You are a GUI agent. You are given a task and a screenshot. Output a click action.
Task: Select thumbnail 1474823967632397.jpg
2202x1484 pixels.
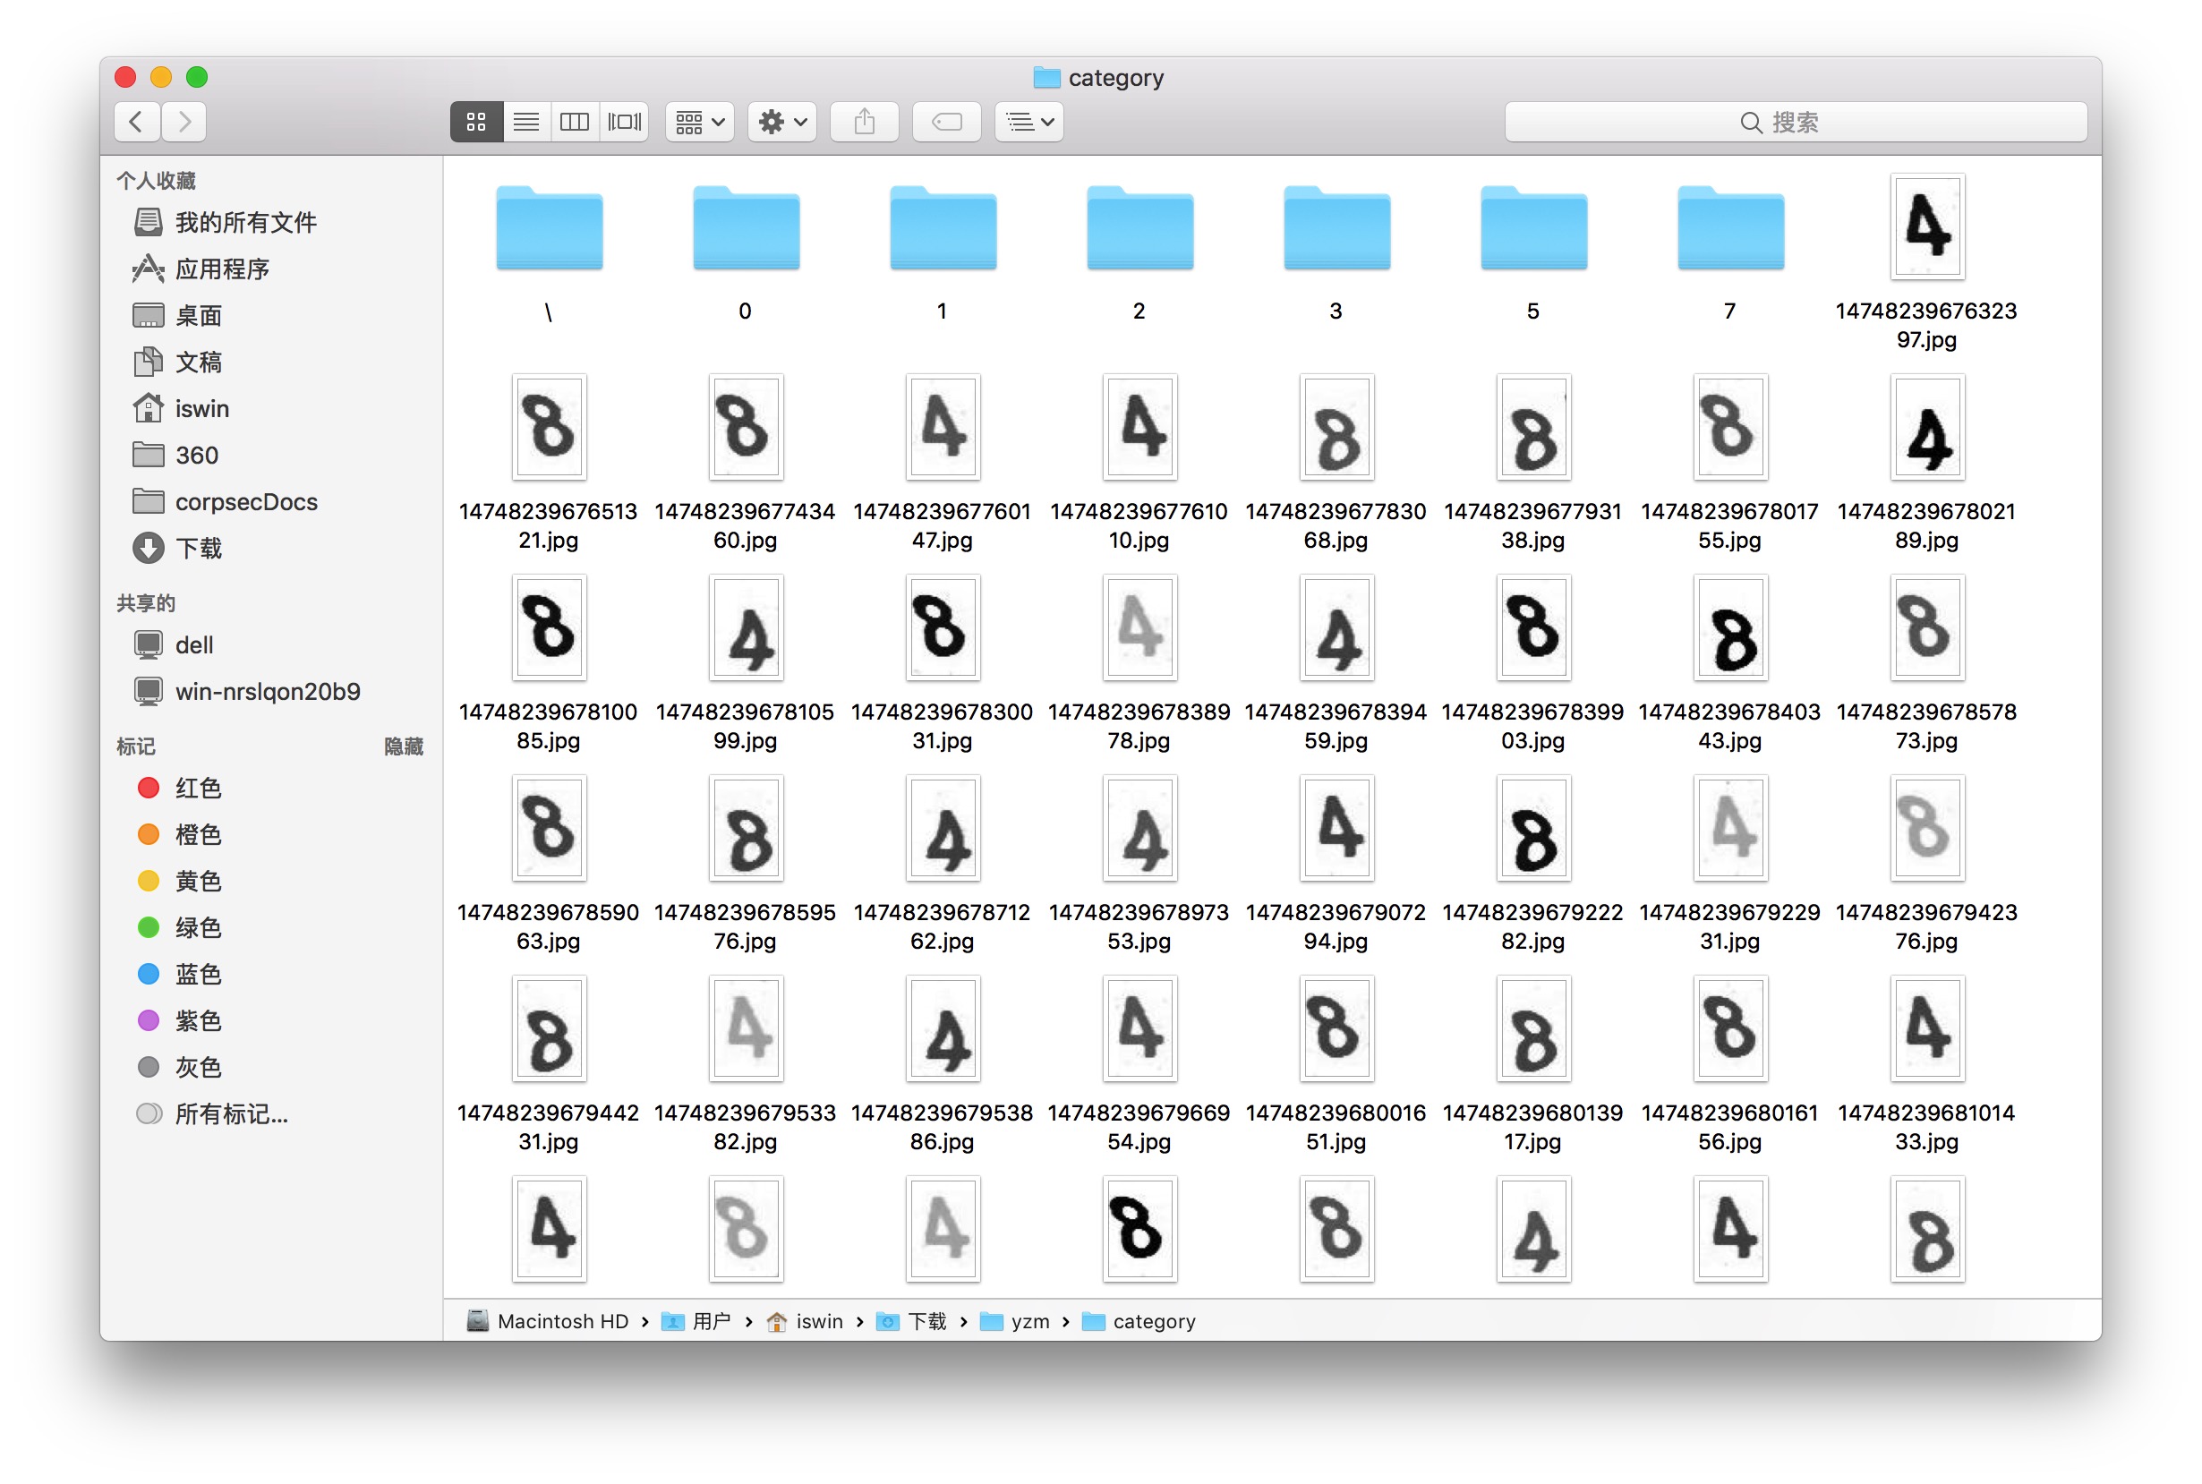[x=1926, y=226]
